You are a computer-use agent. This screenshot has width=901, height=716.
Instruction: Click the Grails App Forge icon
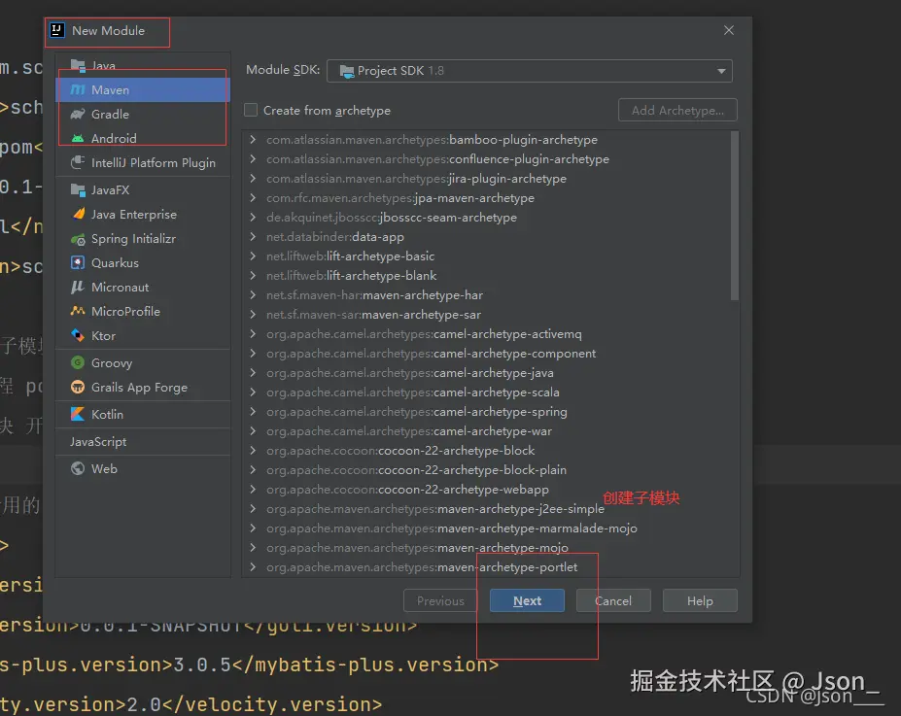pyautogui.click(x=78, y=387)
